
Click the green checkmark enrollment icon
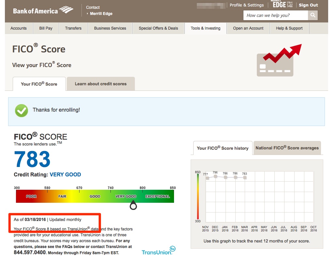pos(22,111)
